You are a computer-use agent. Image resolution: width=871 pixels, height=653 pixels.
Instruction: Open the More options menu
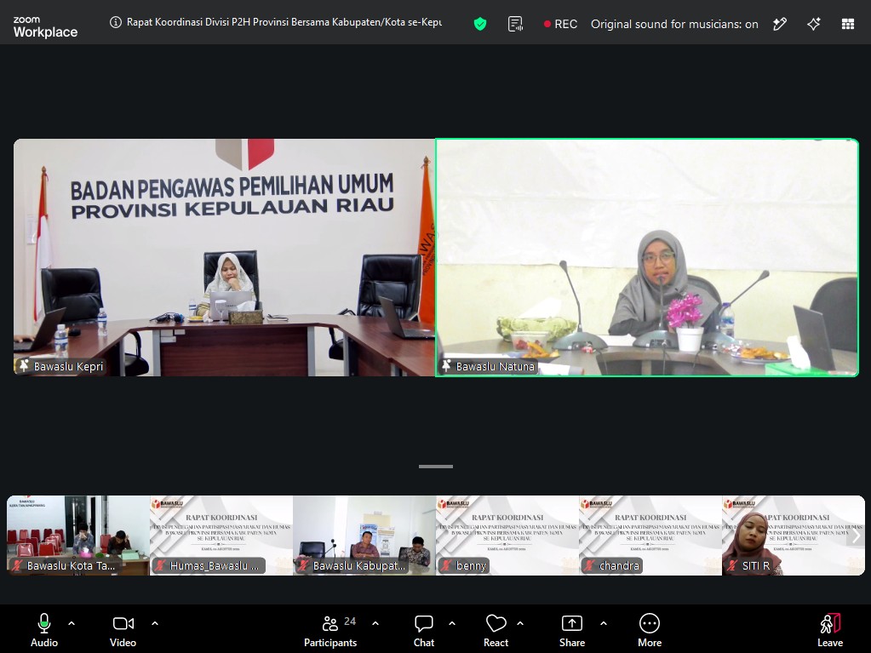650,630
